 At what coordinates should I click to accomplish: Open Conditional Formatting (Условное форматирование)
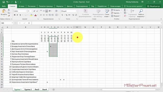coord(86,13)
